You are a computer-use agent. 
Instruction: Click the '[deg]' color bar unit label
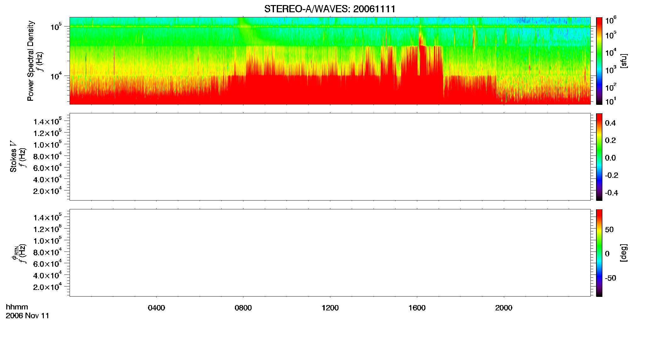click(x=624, y=253)
